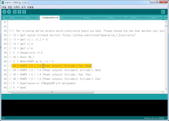This screenshot has height=121, width=169.
Task: Click line '5 = Gen6'
Action: click(17, 88)
